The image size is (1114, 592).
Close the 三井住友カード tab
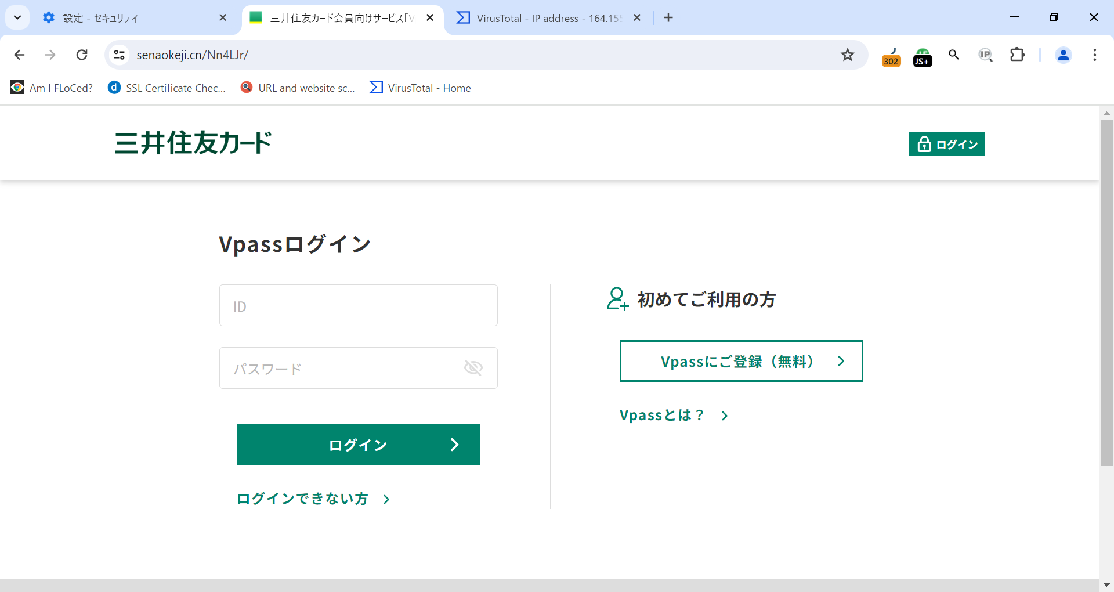[430, 18]
